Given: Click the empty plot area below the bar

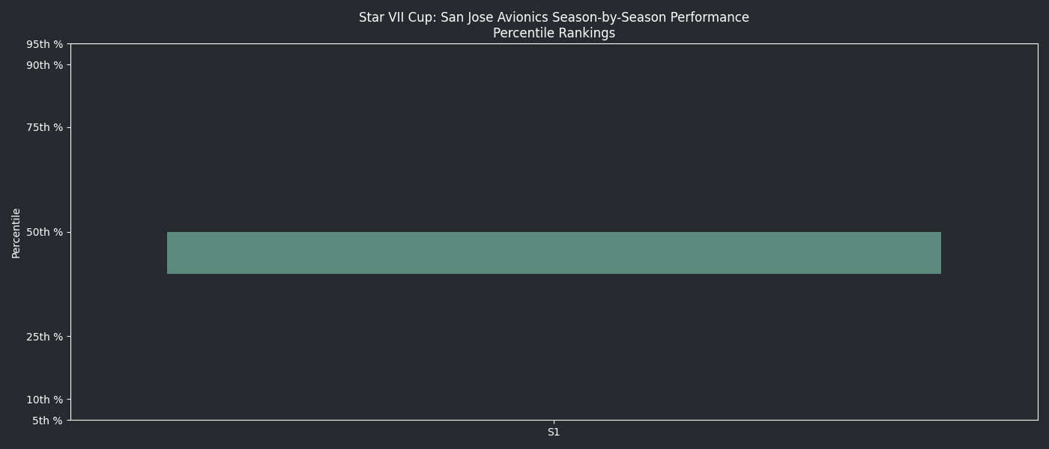Looking at the screenshot, I should tap(554, 344).
